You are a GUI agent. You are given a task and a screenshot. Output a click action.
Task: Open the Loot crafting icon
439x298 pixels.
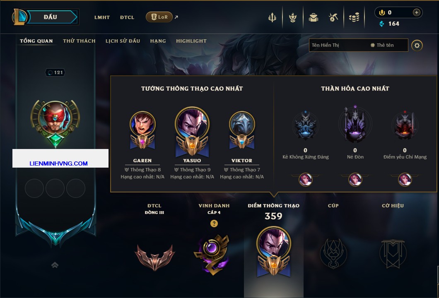coord(293,17)
